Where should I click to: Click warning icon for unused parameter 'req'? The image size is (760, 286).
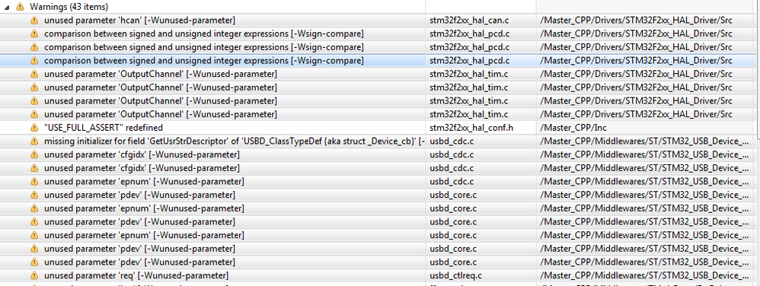coord(34,275)
